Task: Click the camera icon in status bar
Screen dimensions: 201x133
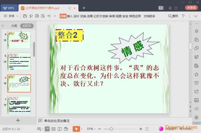Action: tap(66, 129)
